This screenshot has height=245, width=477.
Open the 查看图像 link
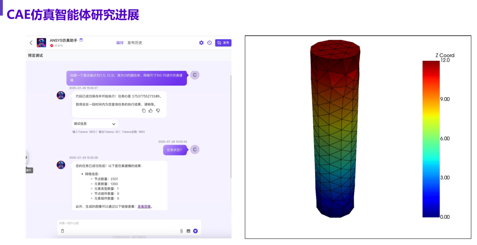pyautogui.click(x=144, y=207)
